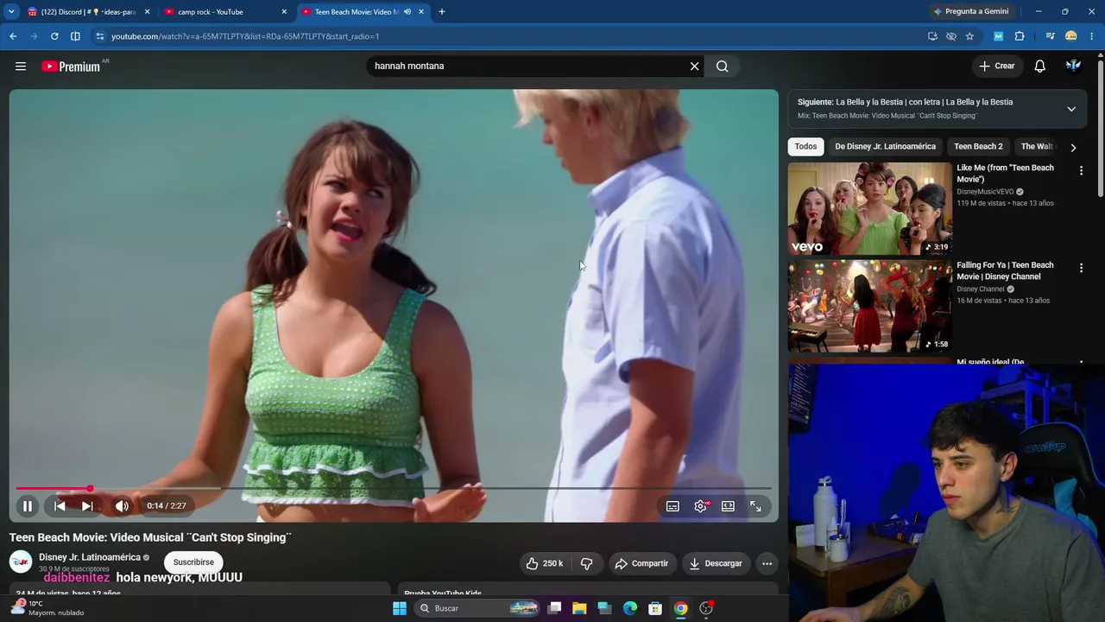Image resolution: width=1105 pixels, height=622 pixels.
Task: Show more filter chips with right arrow
Action: point(1073,148)
